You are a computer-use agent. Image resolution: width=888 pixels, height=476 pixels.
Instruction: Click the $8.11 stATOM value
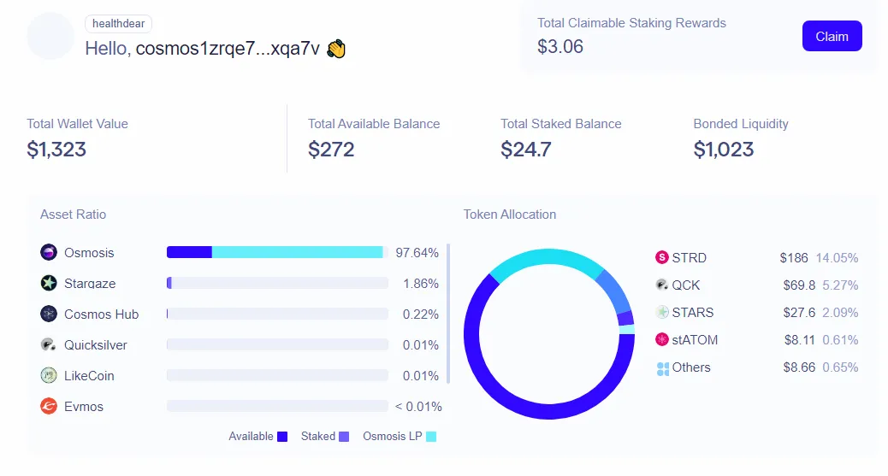click(x=800, y=340)
